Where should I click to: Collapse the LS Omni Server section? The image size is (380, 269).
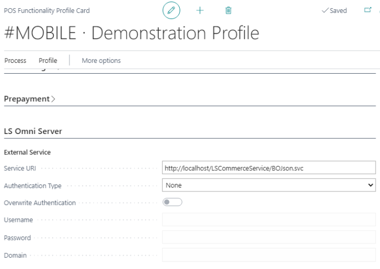click(33, 131)
